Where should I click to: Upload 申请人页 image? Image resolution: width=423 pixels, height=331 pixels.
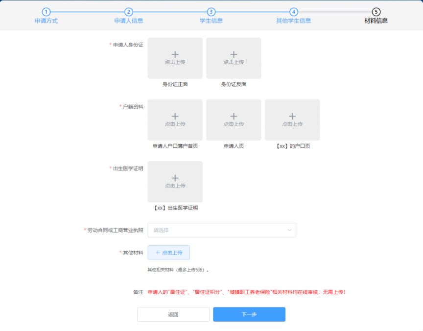[234, 120]
